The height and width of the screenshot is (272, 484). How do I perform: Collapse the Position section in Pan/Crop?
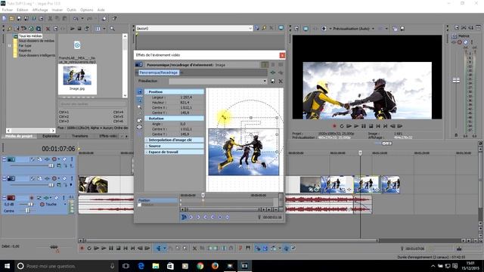[x=147, y=92]
